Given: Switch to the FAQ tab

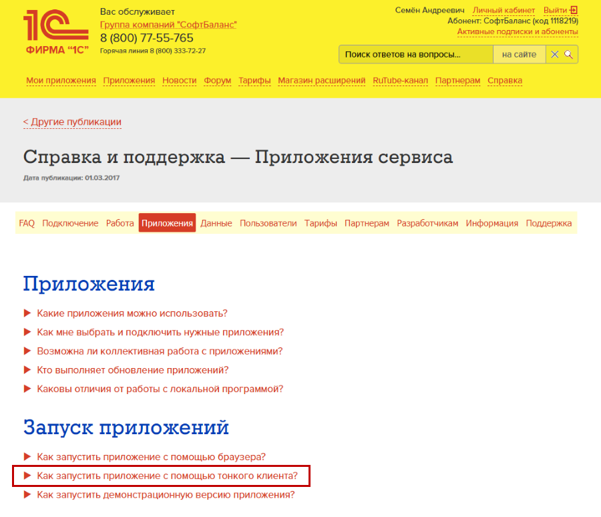Looking at the screenshot, I should [x=27, y=223].
